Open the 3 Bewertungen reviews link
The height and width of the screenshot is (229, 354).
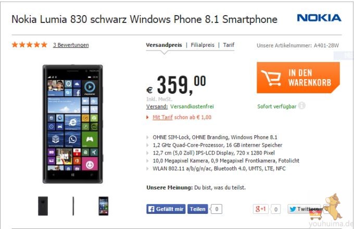(71, 45)
